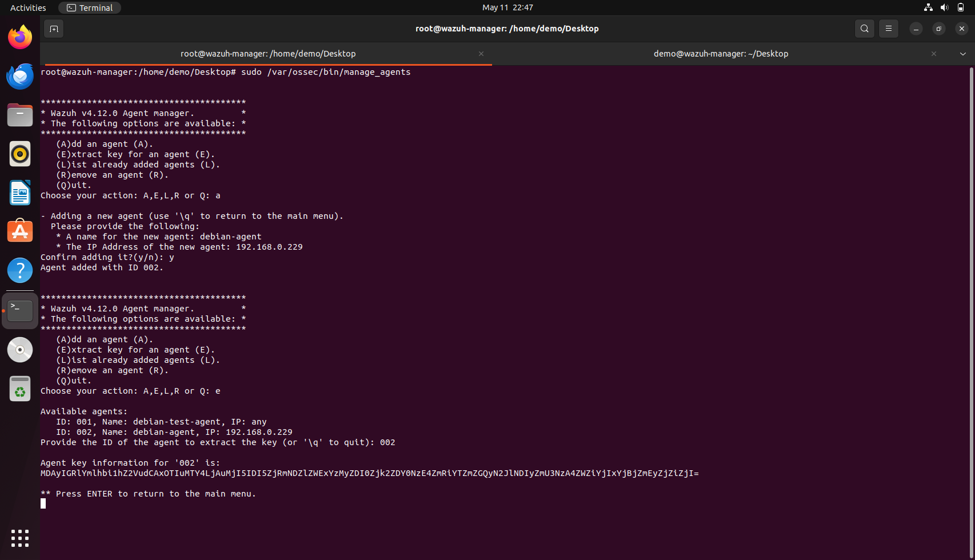The height and width of the screenshot is (560, 975).
Task: Click 'Press ENTER to return' message
Action: (x=148, y=494)
